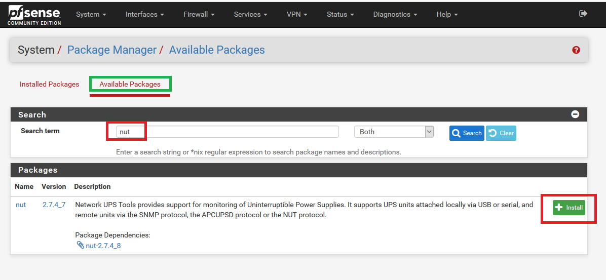Collapse the Search panel with minus icon
Image resolution: width=606 pixels, height=280 pixels.
[x=575, y=114]
